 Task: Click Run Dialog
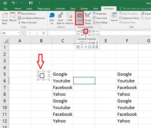(100, 23)
